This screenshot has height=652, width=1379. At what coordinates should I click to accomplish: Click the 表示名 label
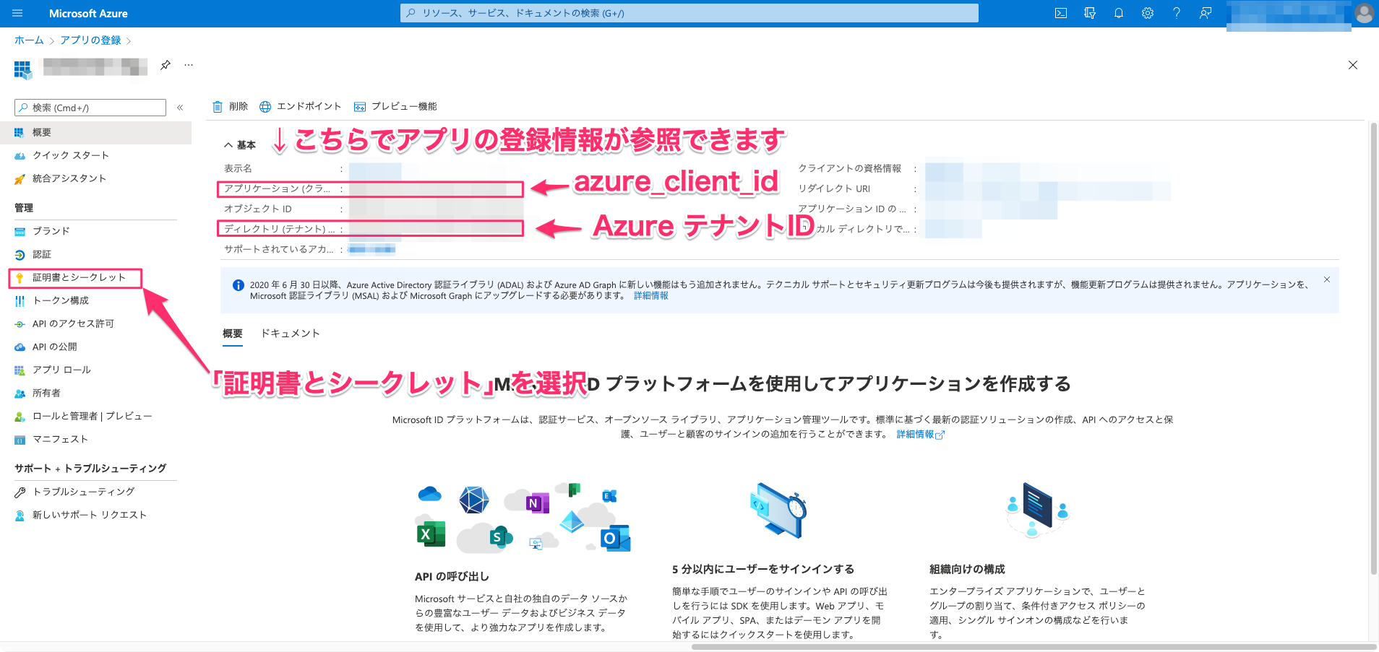pos(238,168)
